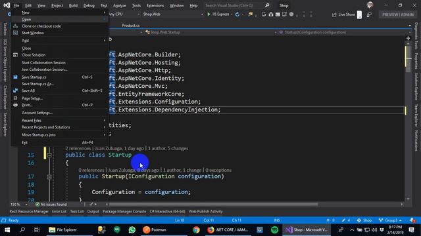Click the pending changes pencil indicator
This screenshot has height=236, width=421.
[346, 220]
